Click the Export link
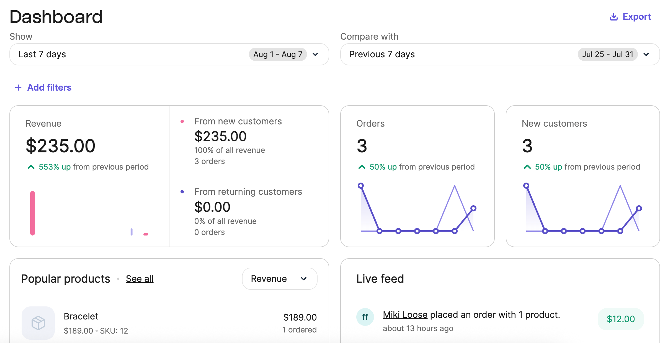 637,17
